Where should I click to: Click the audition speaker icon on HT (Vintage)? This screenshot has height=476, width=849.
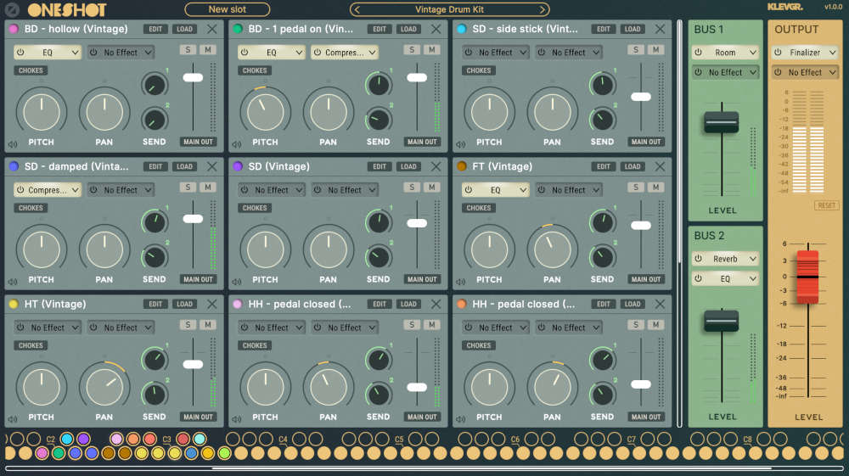(x=12, y=418)
